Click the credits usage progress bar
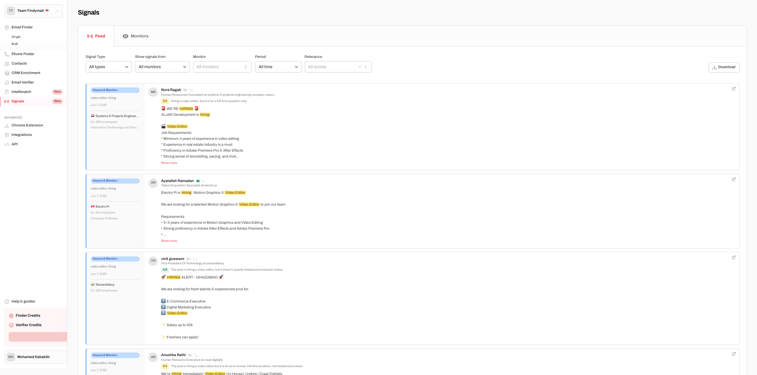This screenshot has height=375, width=757. pos(38,337)
